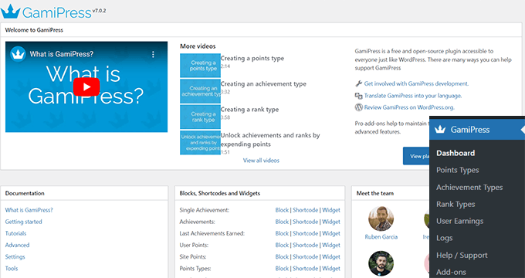Click the Welcome to GamiPress panel header
Image resolution: width=525 pixels, height=278 pixels.
(x=261, y=30)
